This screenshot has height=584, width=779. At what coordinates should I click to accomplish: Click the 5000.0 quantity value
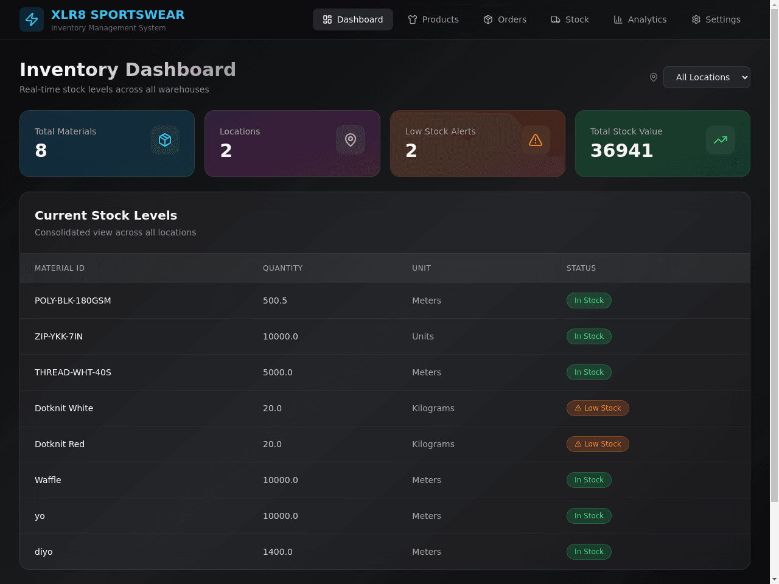point(278,372)
